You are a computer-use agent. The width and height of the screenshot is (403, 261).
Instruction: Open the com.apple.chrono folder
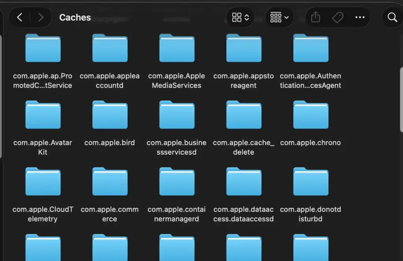[x=311, y=115]
